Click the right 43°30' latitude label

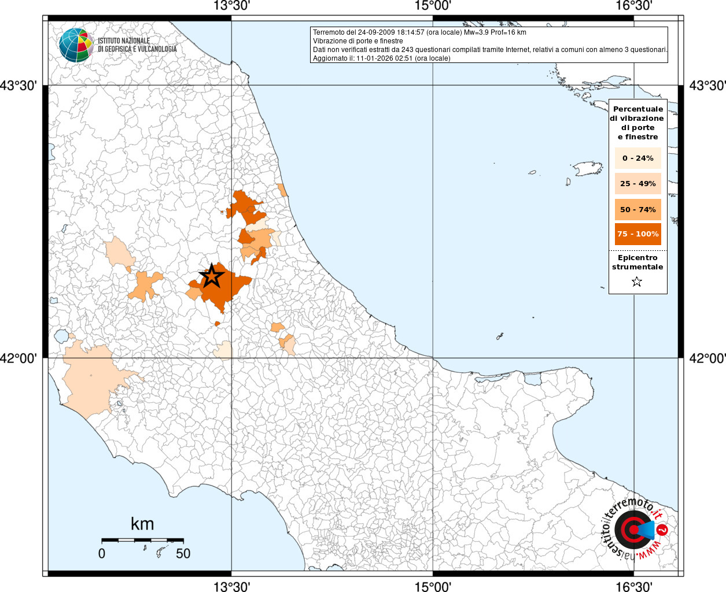(x=707, y=86)
